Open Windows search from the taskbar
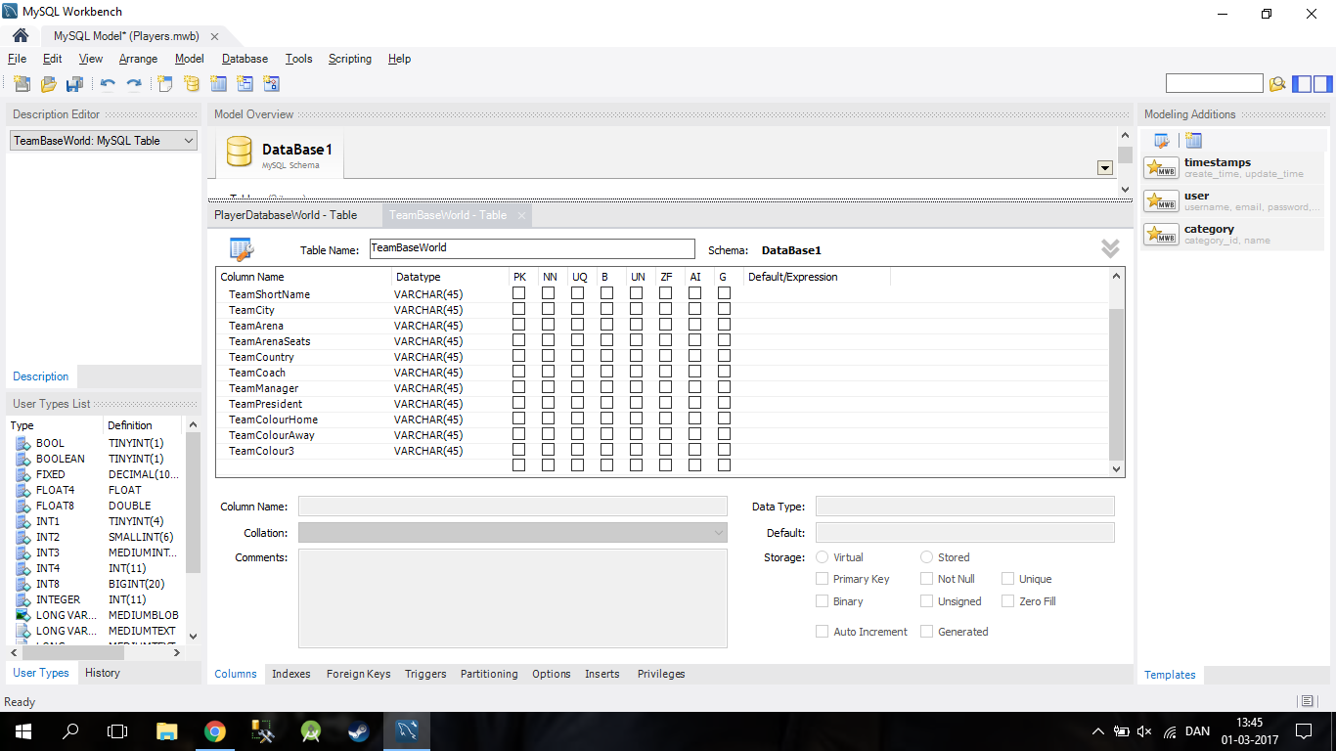Viewport: 1336px width, 751px height. (70, 730)
